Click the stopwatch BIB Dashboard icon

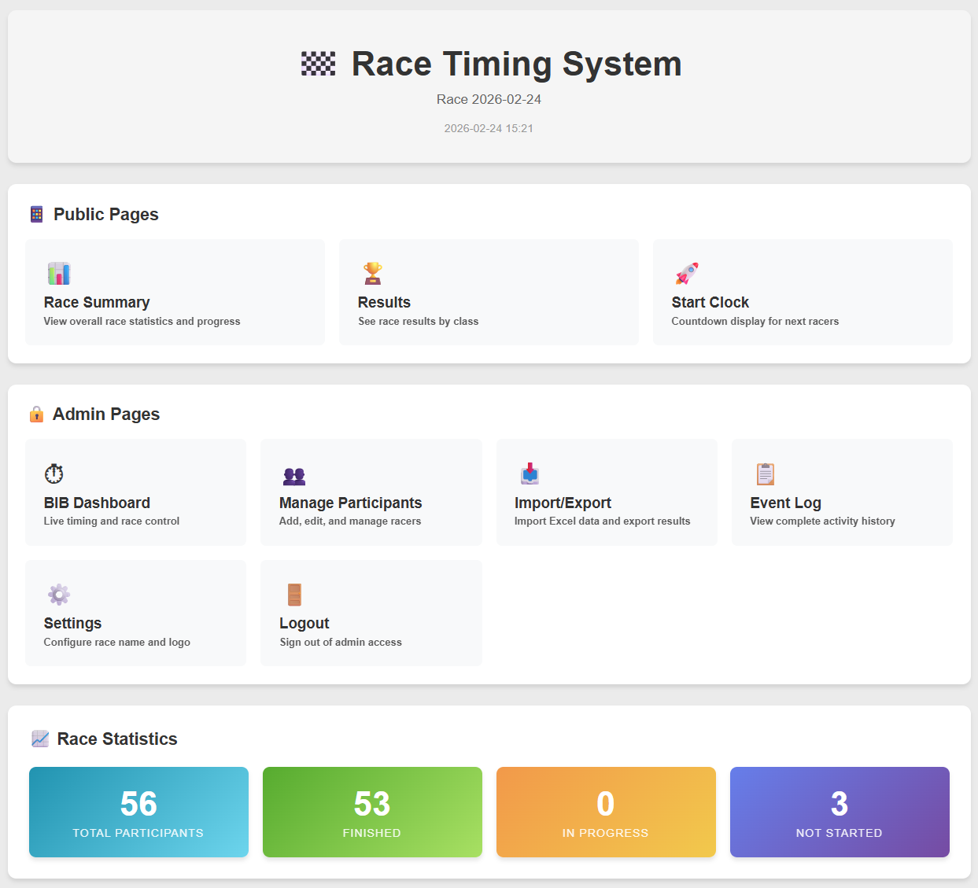pos(54,474)
